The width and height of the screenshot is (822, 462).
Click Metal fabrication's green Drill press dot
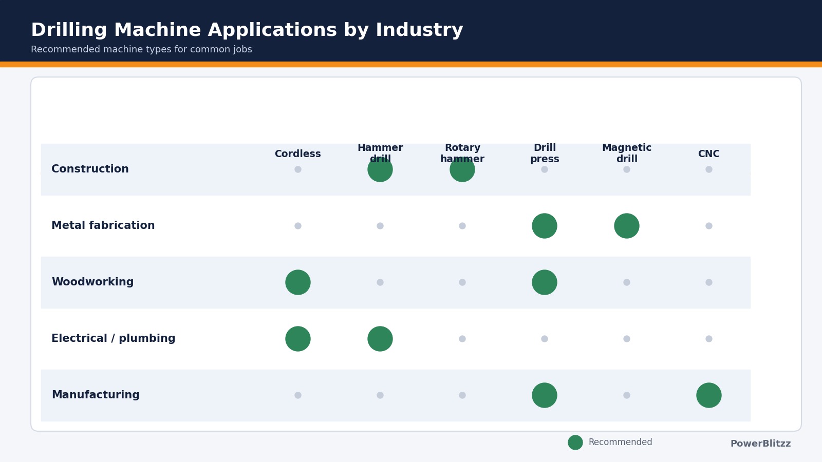545,226
